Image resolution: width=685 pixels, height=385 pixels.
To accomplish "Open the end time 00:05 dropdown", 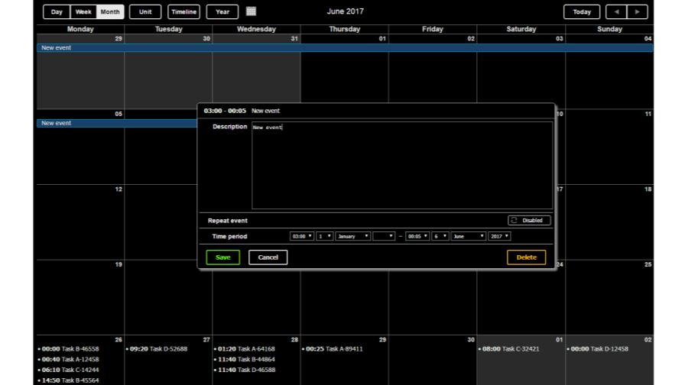I will 417,236.
